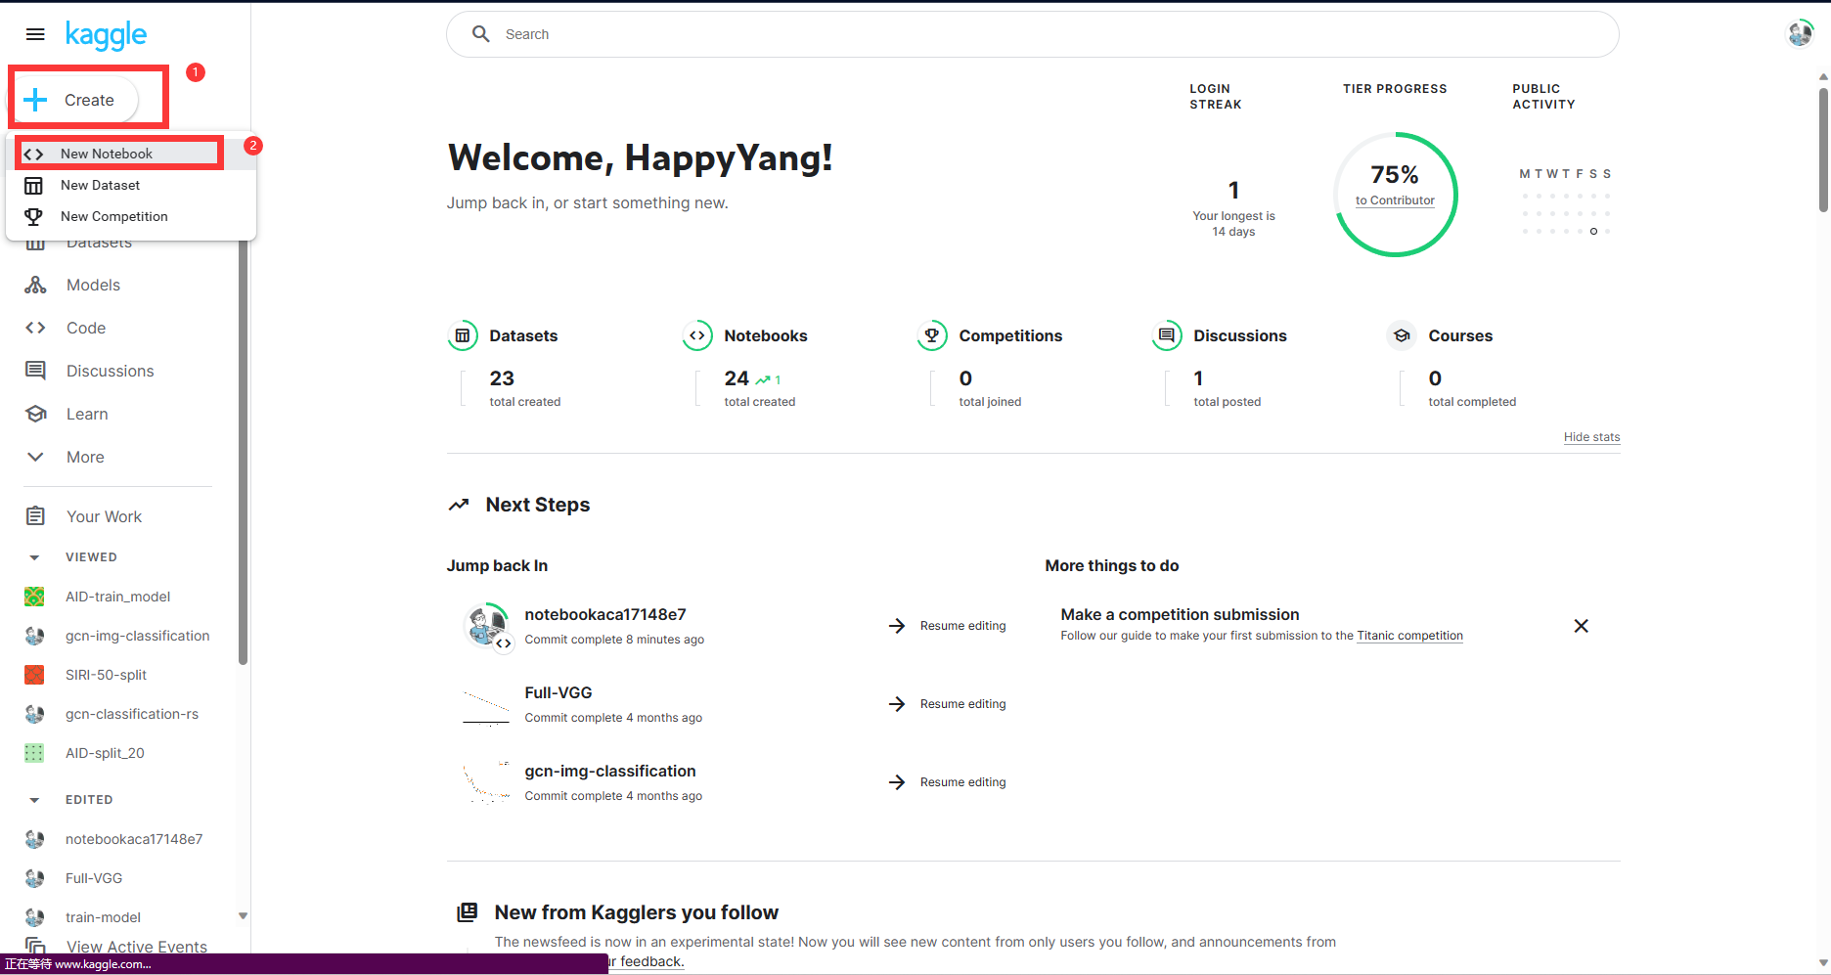Click the Discussions stats icon
The width and height of the screenshot is (1831, 975).
pyautogui.click(x=1167, y=335)
